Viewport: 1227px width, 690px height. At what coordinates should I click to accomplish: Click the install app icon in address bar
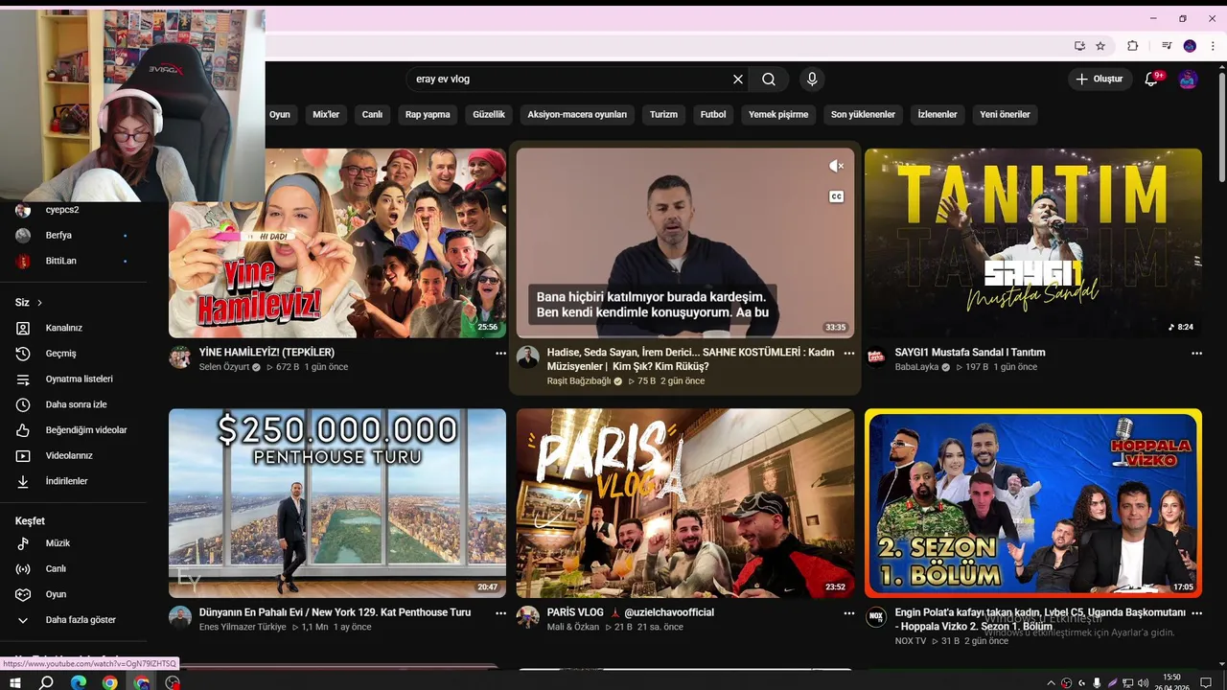point(1080,46)
